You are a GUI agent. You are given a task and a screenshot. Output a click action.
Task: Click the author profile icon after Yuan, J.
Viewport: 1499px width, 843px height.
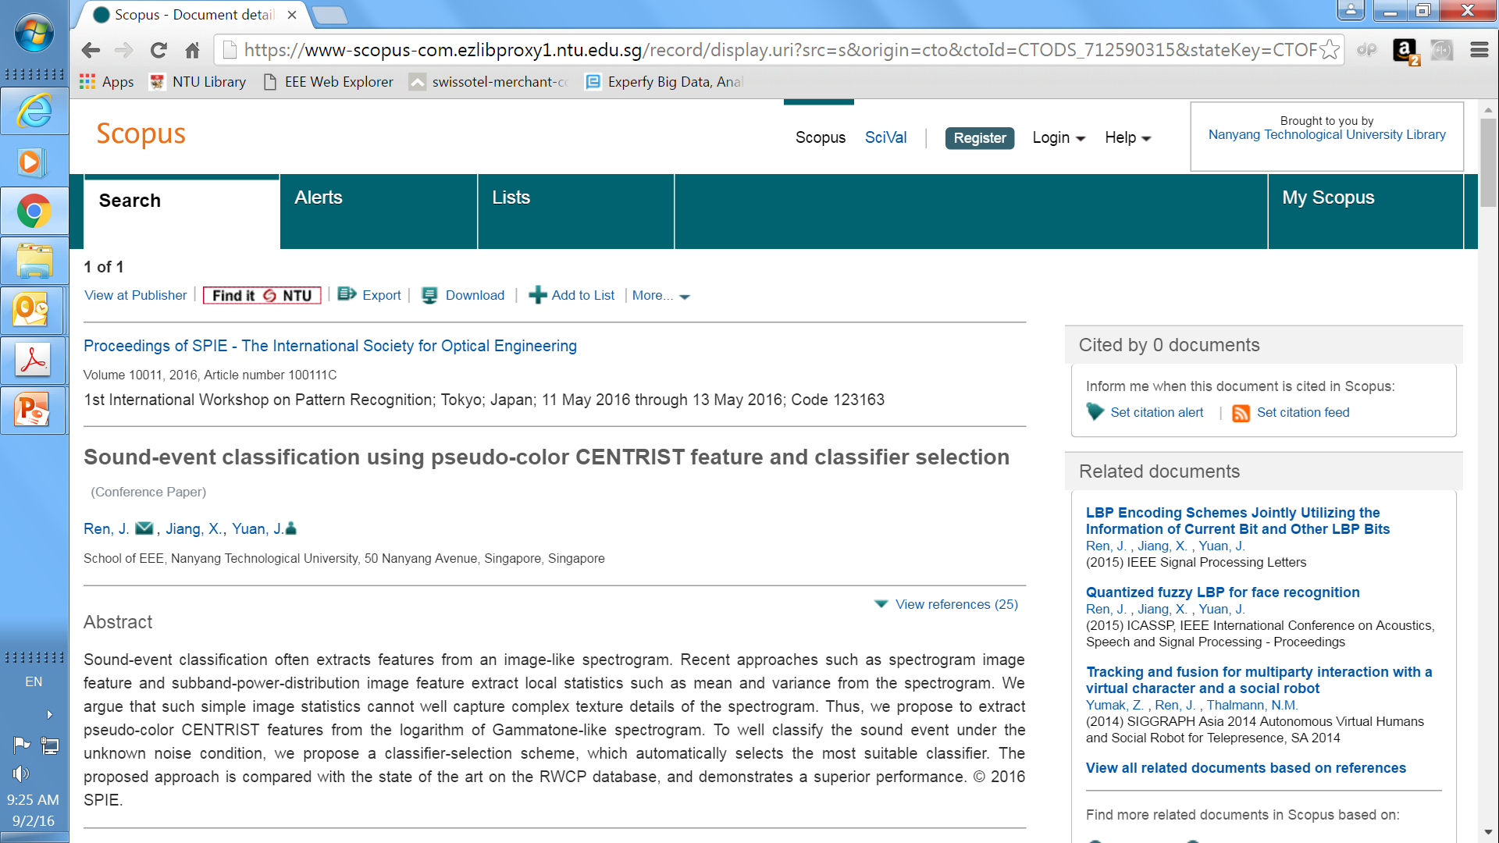pos(291,528)
